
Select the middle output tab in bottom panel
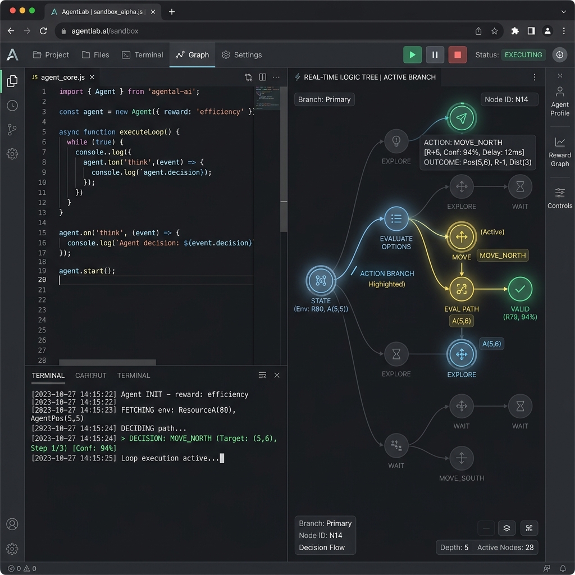(x=90, y=376)
